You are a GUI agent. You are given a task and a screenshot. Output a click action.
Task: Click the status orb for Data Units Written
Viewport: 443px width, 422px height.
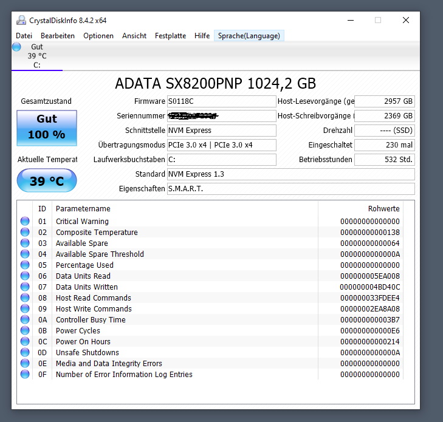point(25,287)
